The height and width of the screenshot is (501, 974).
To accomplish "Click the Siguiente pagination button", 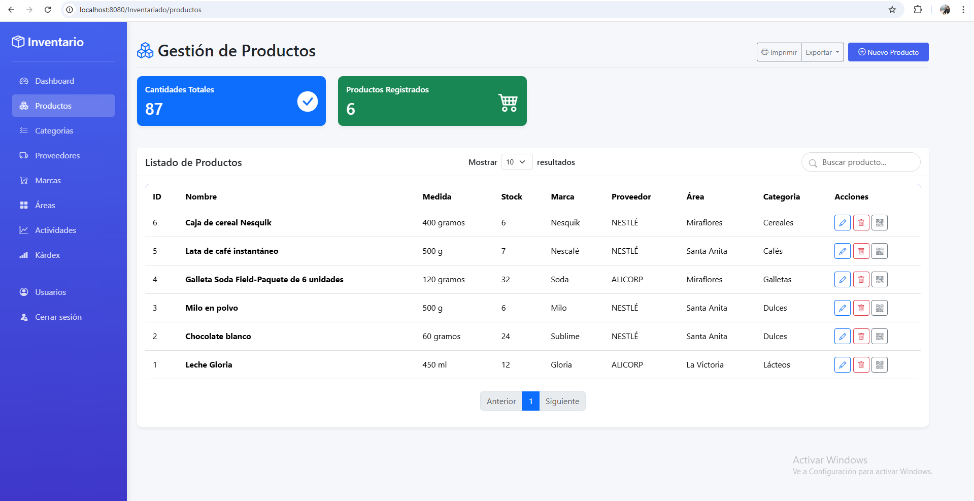I will (562, 401).
